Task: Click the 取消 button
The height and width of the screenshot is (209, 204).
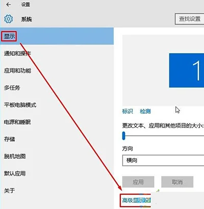Action: [x=177, y=182]
